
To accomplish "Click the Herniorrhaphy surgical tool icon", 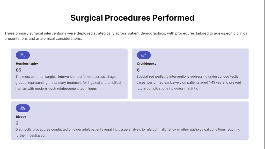I will (23, 55).
